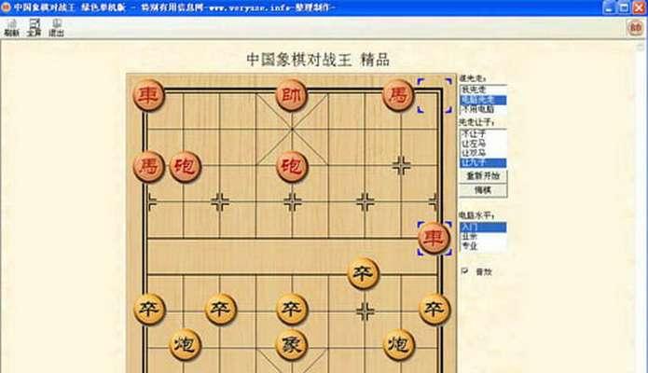Click the round red logo icon below the close button
648x373 pixels.
636,28
